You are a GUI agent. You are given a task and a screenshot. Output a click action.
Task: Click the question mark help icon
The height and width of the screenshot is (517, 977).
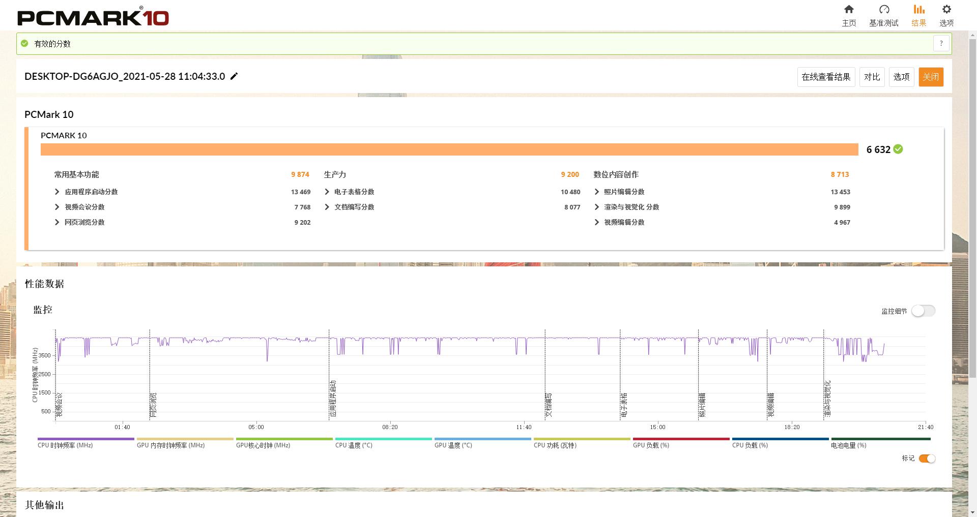pyautogui.click(x=941, y=44)
